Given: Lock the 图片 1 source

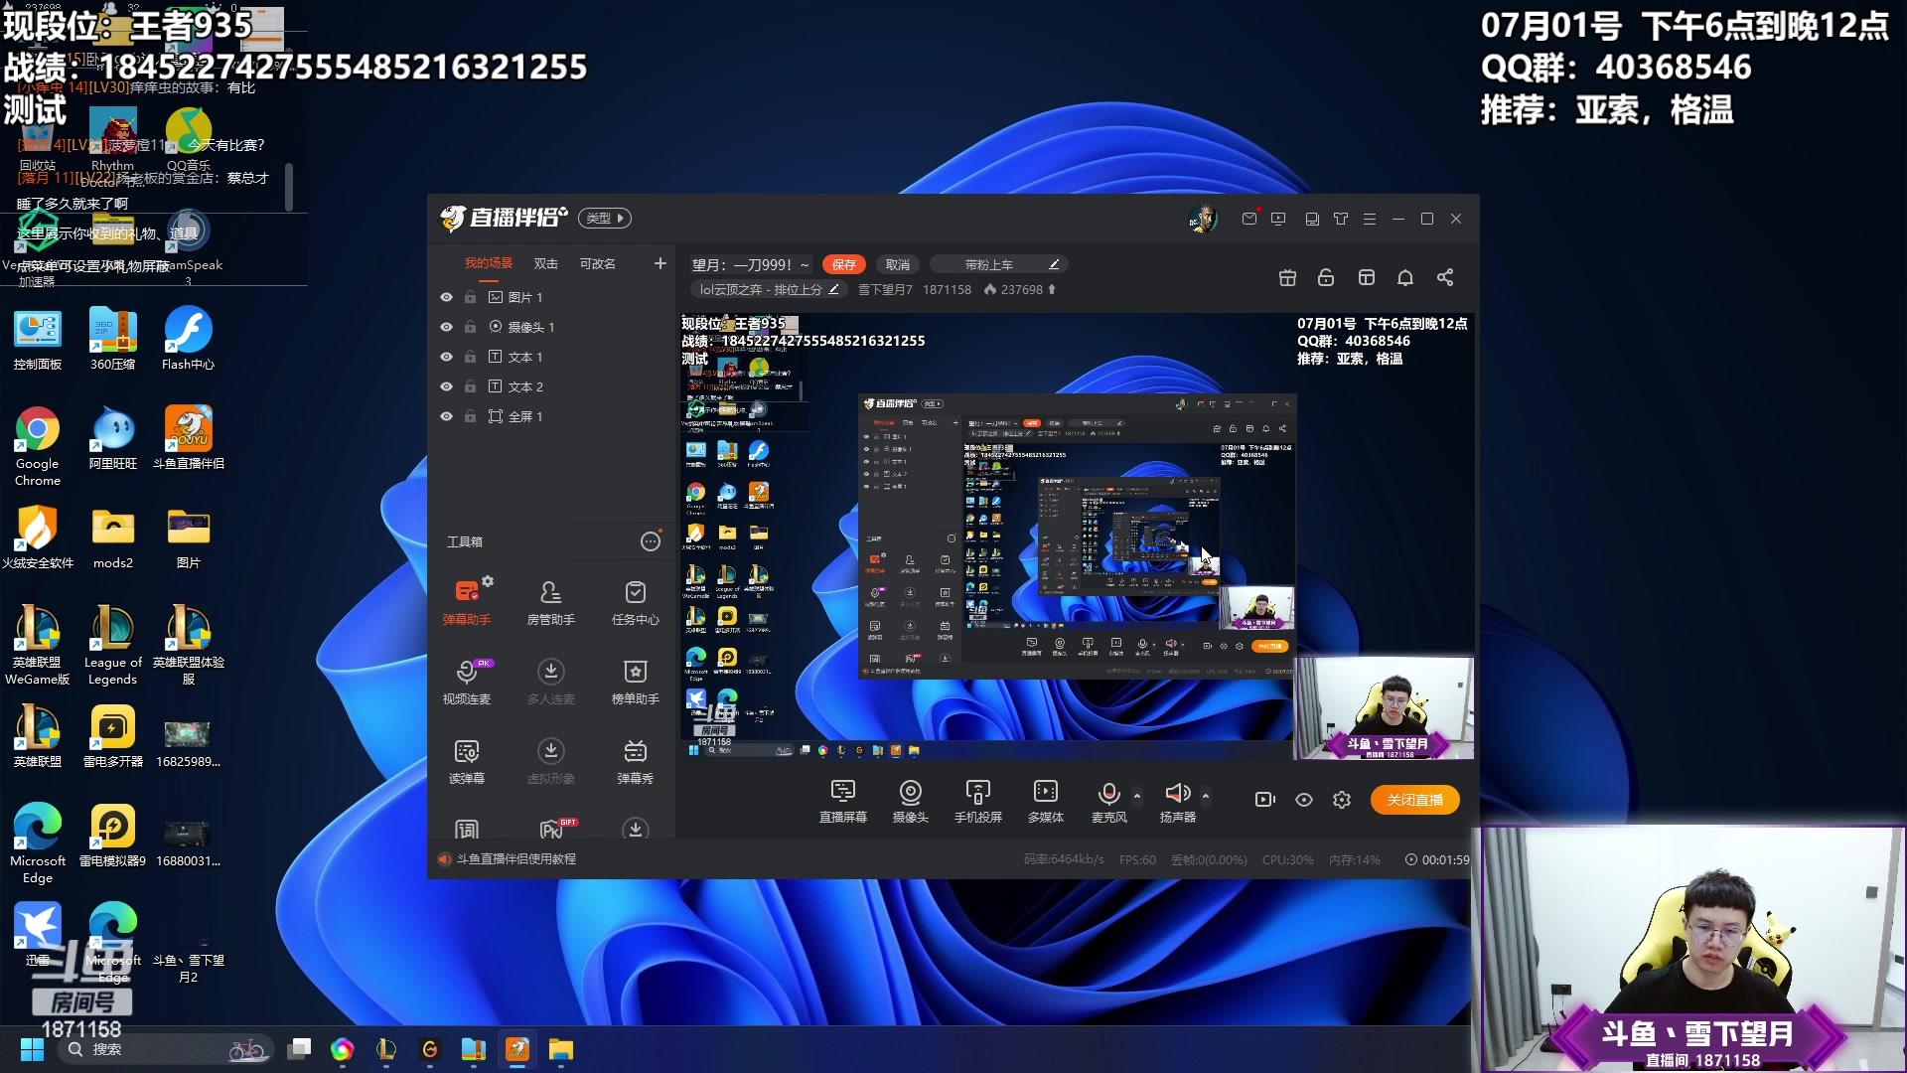Looking at the screenshot, I should [x=471, y=297].
